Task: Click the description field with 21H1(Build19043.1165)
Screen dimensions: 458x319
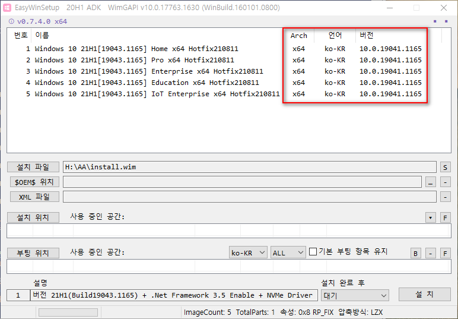Action: [x=174, y=295]
